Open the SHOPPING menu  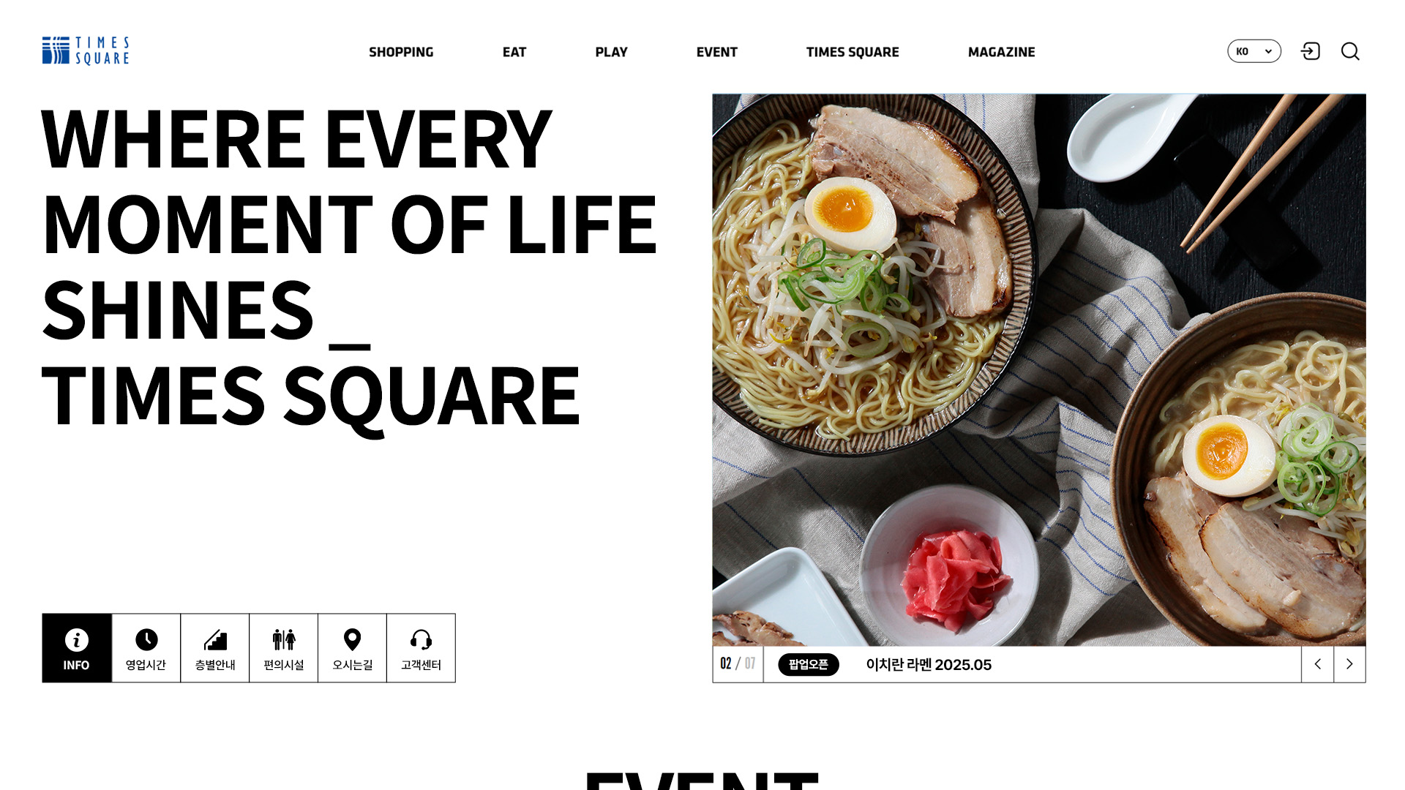(401, 52)
